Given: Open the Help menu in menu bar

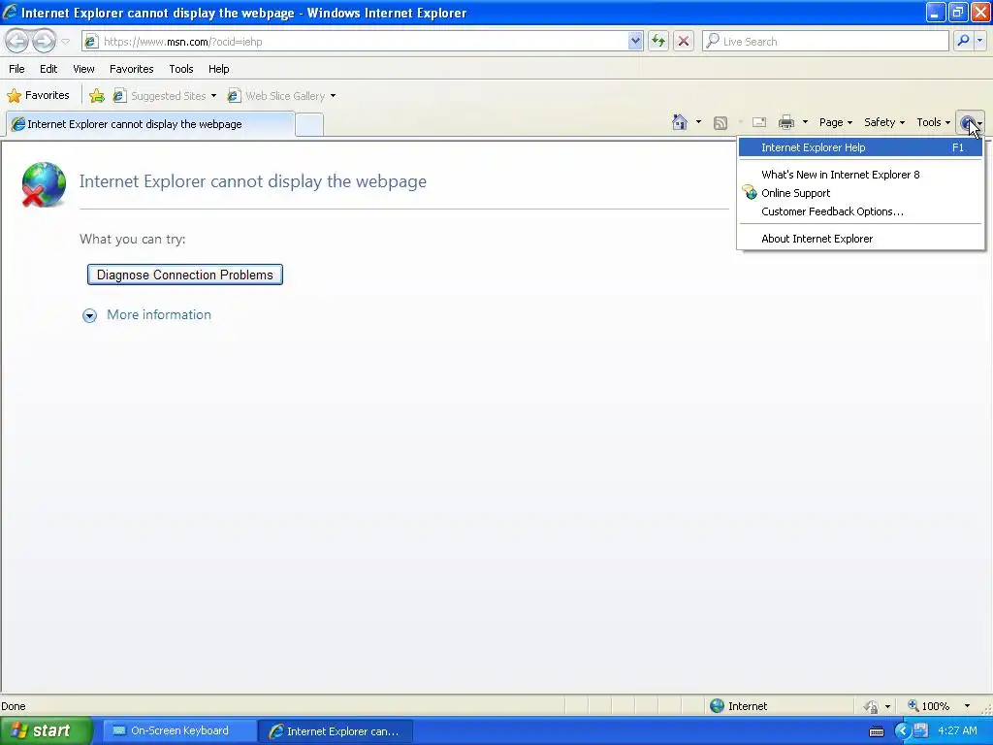Looking at the screenshot, I should (218, 69).
